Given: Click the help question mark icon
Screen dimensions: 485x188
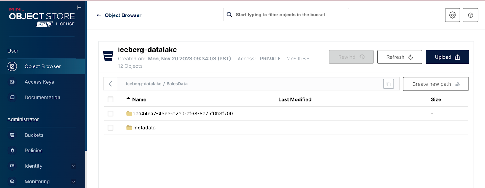Looking at the screenshot, I should point(470,15).
